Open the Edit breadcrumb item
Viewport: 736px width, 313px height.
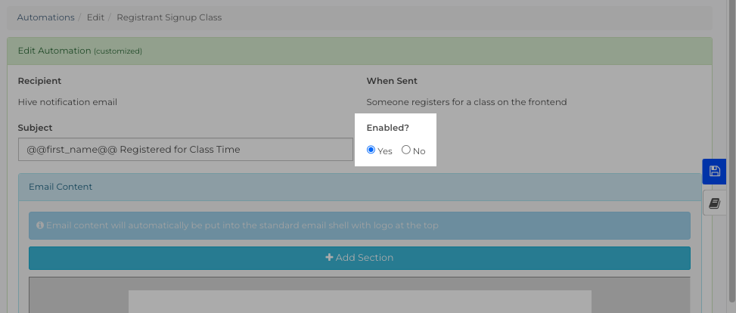[x=95, y=17]
